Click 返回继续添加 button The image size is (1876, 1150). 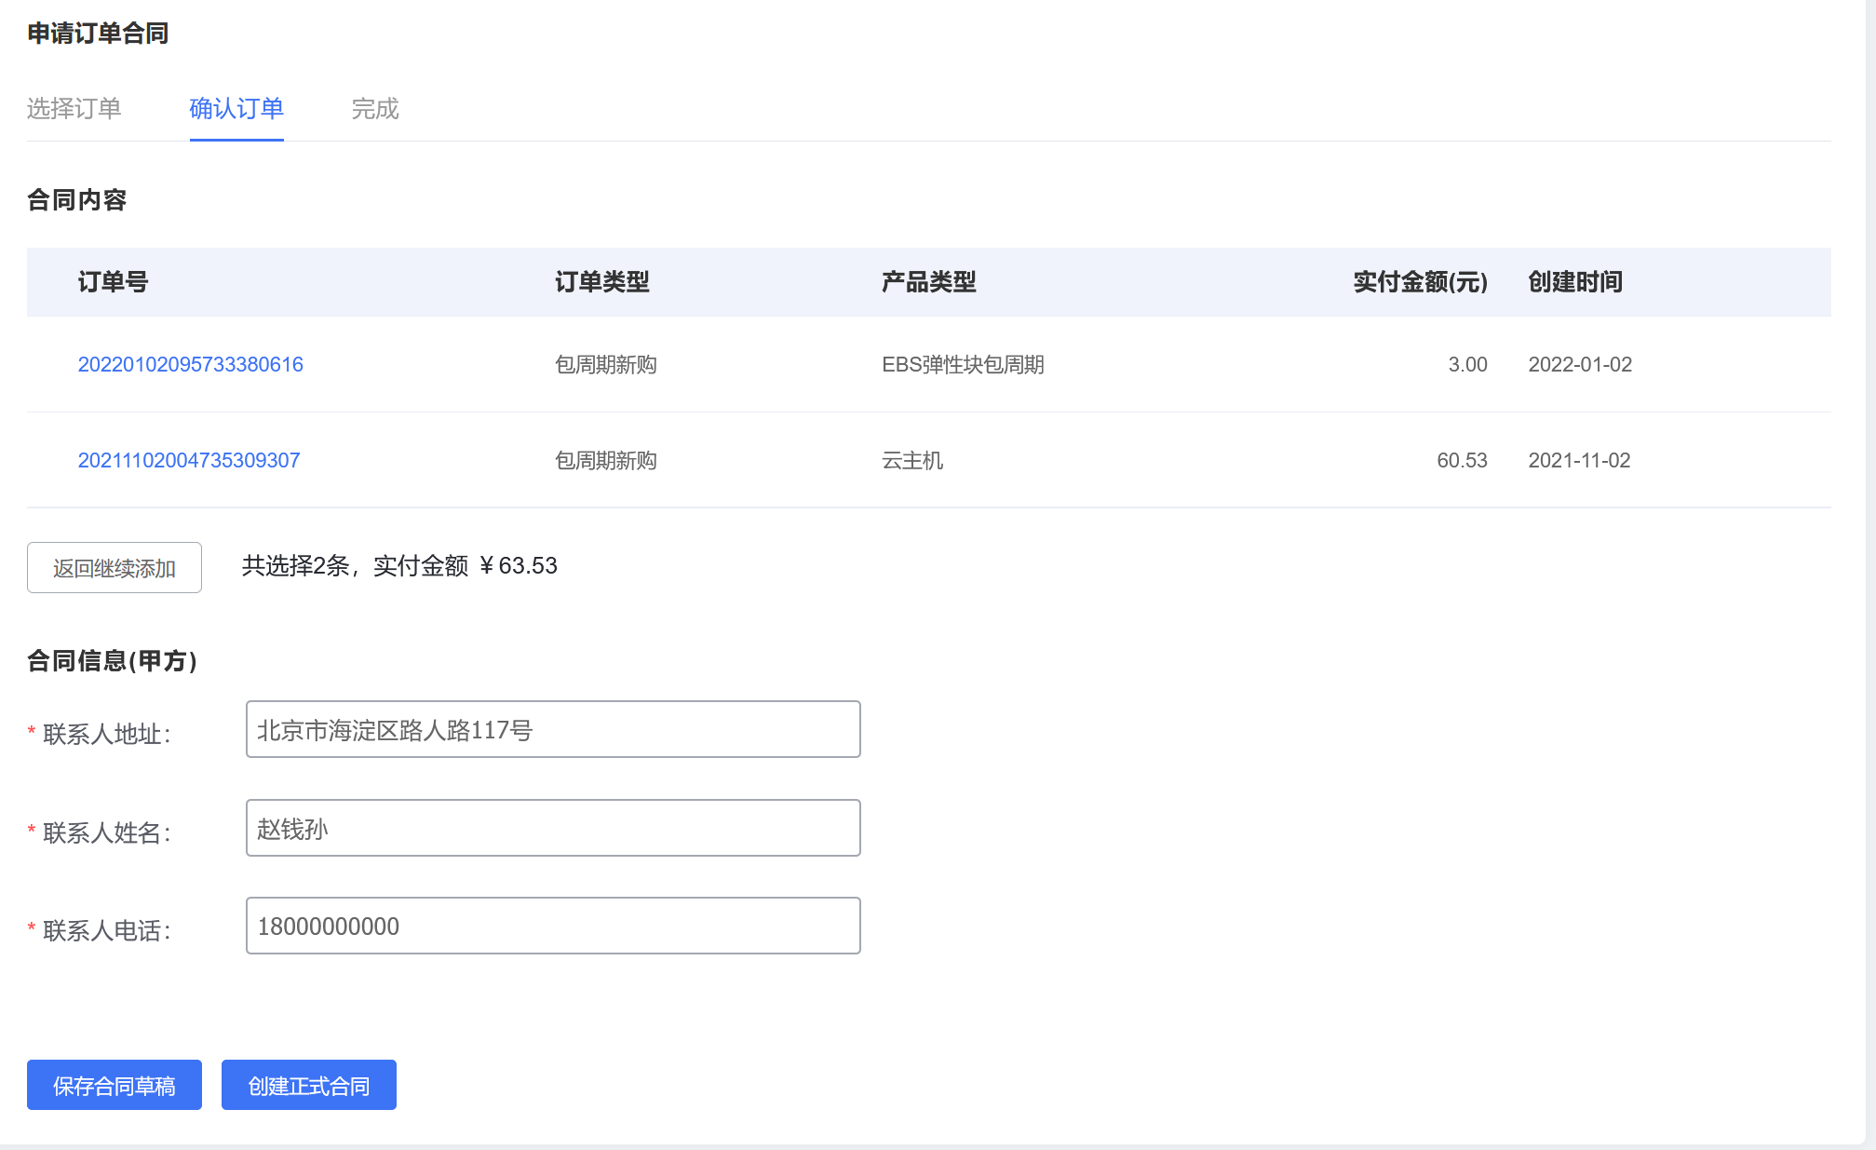pyautogui.click(x=114, y=568)
